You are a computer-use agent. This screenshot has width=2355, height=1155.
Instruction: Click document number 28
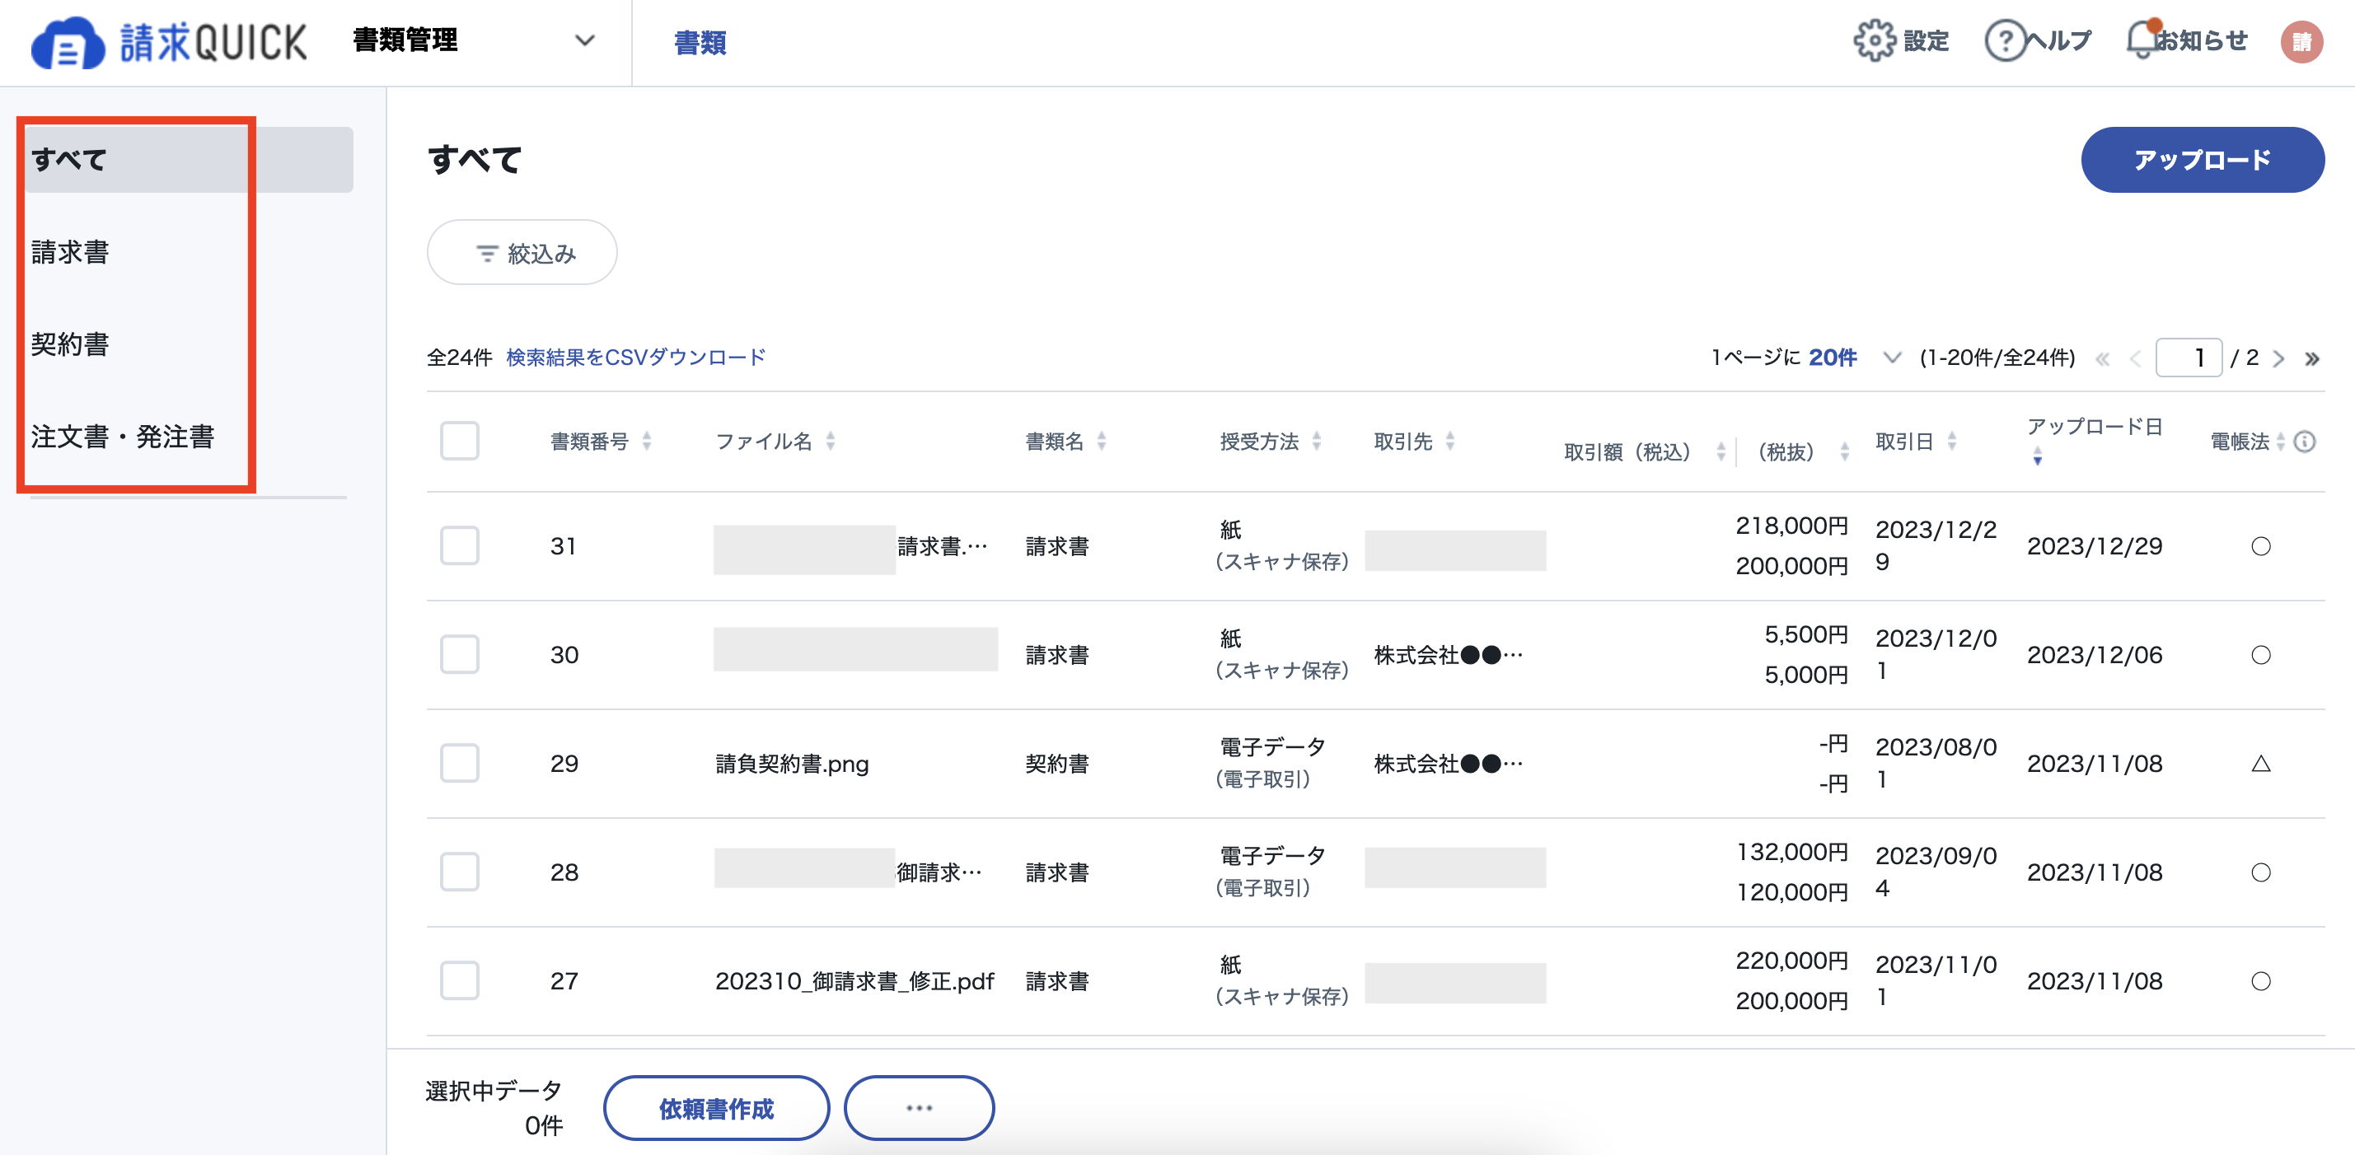tap(564, 872)
